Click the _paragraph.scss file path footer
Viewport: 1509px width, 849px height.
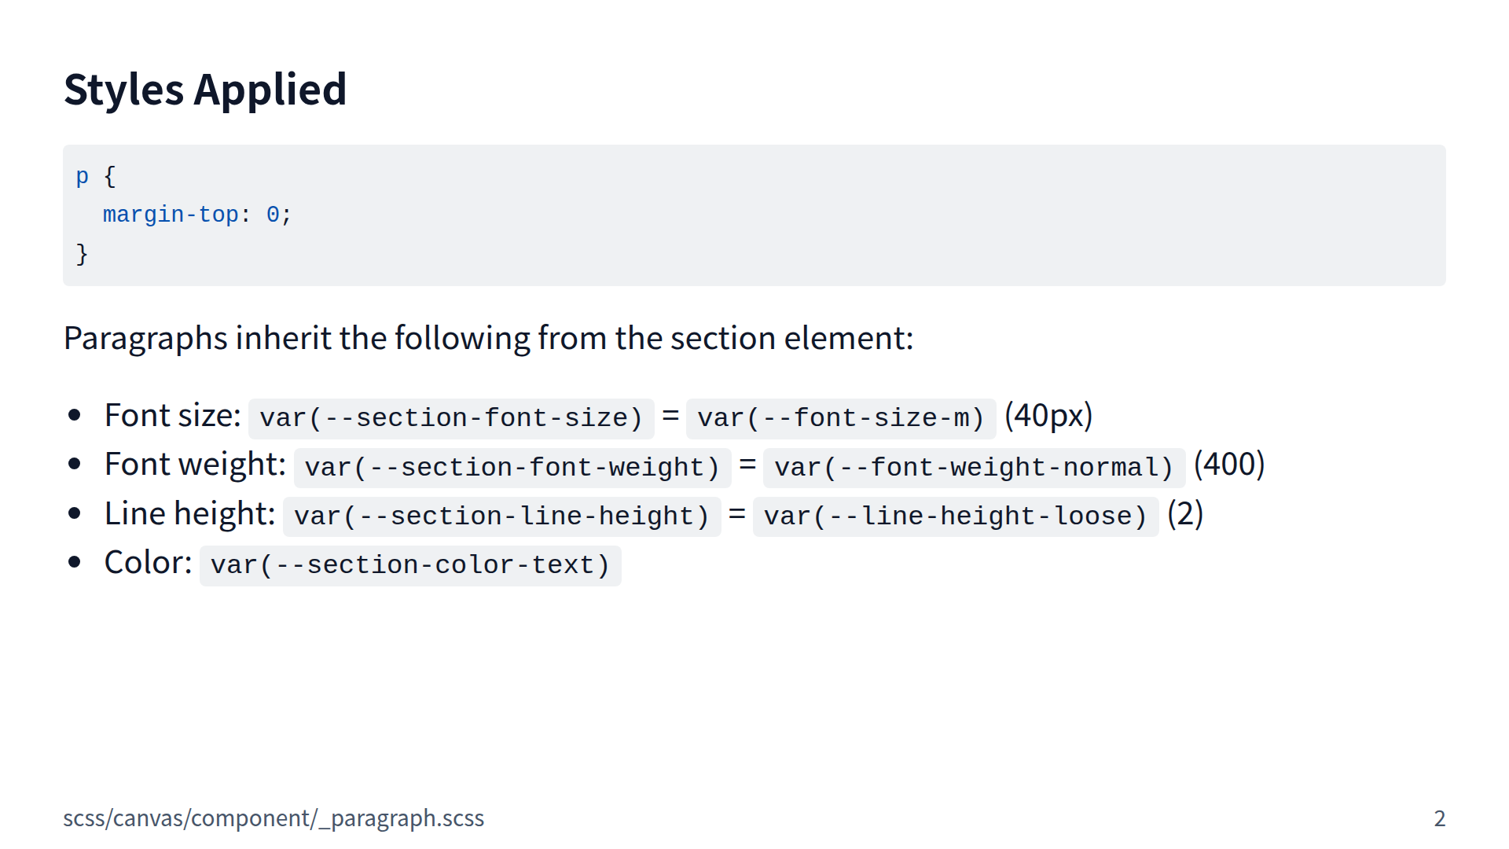(x=274, y=818)
